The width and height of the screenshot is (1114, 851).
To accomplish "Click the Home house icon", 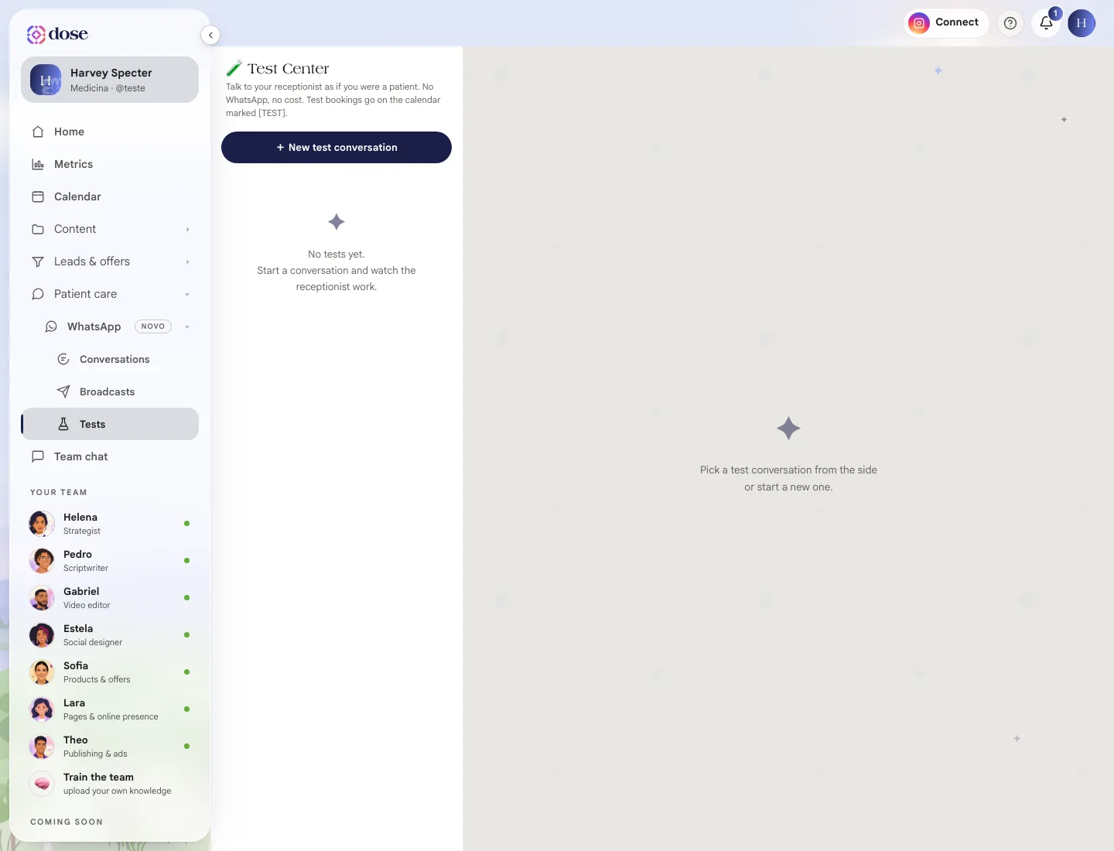I will 38,132.
